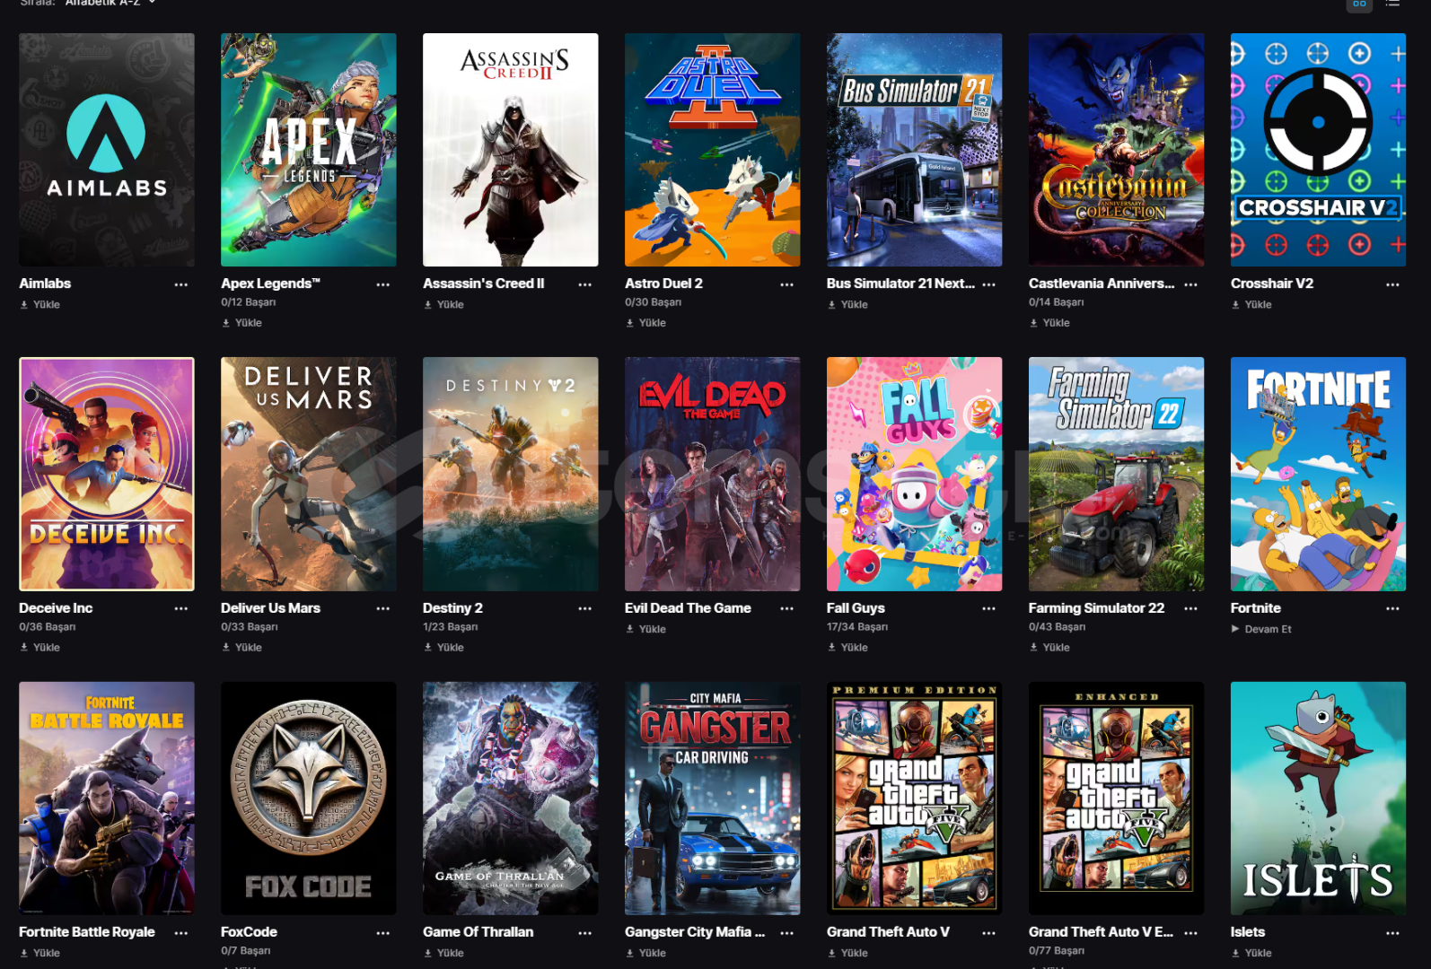This screenshot has width=1431, height=969.
Task: Click the ellipsis next to Fortnite
Action: 1392,608
